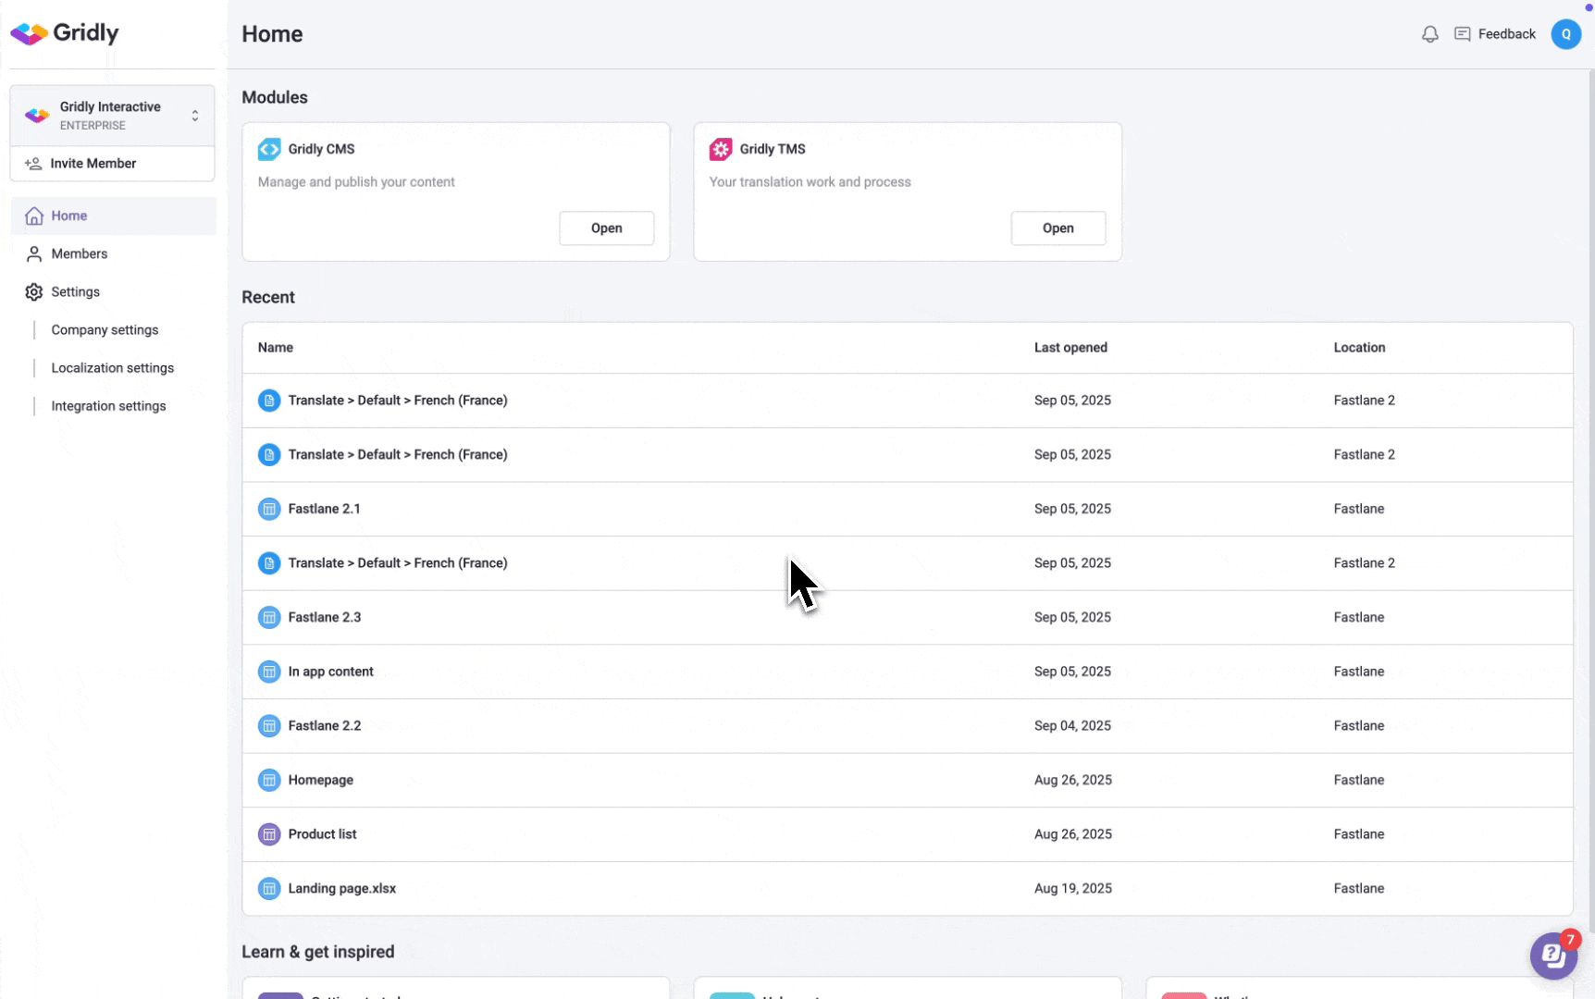
Task: Click Sep 04, 2025 date cell
Action: pyautogui.click(x=1072, y=726)
